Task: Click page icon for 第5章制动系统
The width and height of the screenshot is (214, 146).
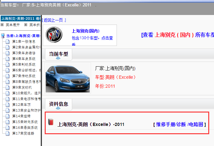Action: click(x=8, y=64)
